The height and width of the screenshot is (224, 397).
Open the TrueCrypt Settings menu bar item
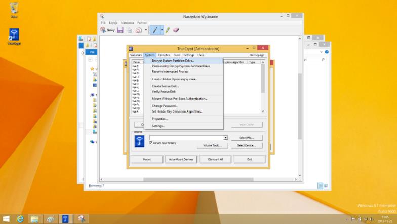[x=189, y=55]
